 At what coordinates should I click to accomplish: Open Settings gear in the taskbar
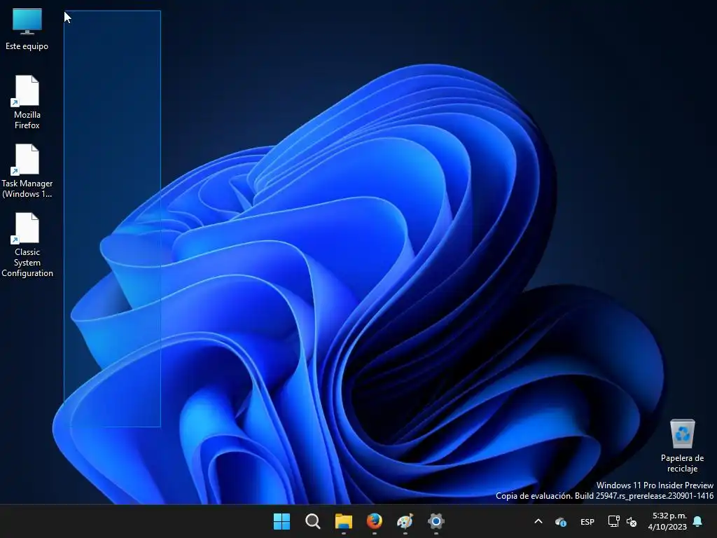tap(436, 521)
